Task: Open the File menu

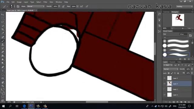Action: pos(8,2)
